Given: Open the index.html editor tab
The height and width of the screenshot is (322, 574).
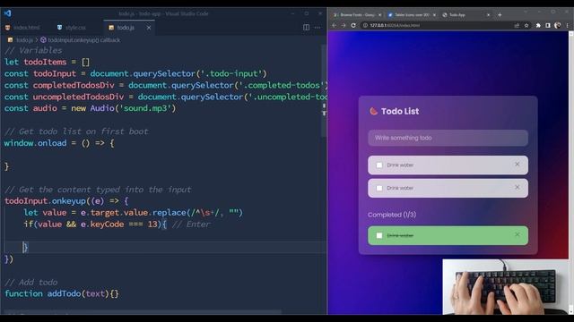Looking at the screenshot, I should (22, 28).
